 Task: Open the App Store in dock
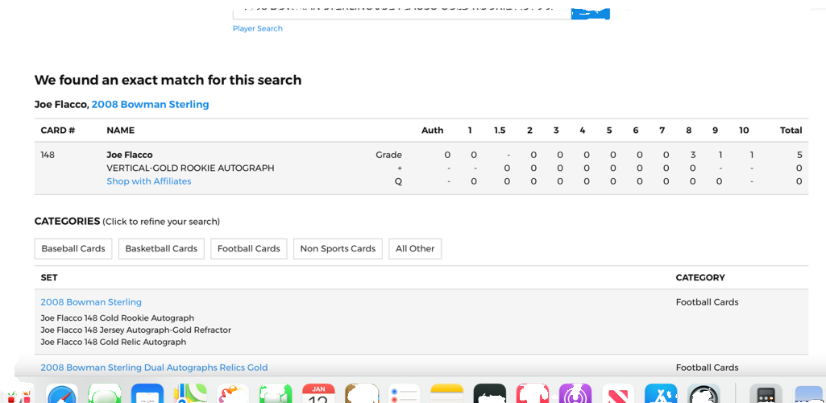point(661,395)
